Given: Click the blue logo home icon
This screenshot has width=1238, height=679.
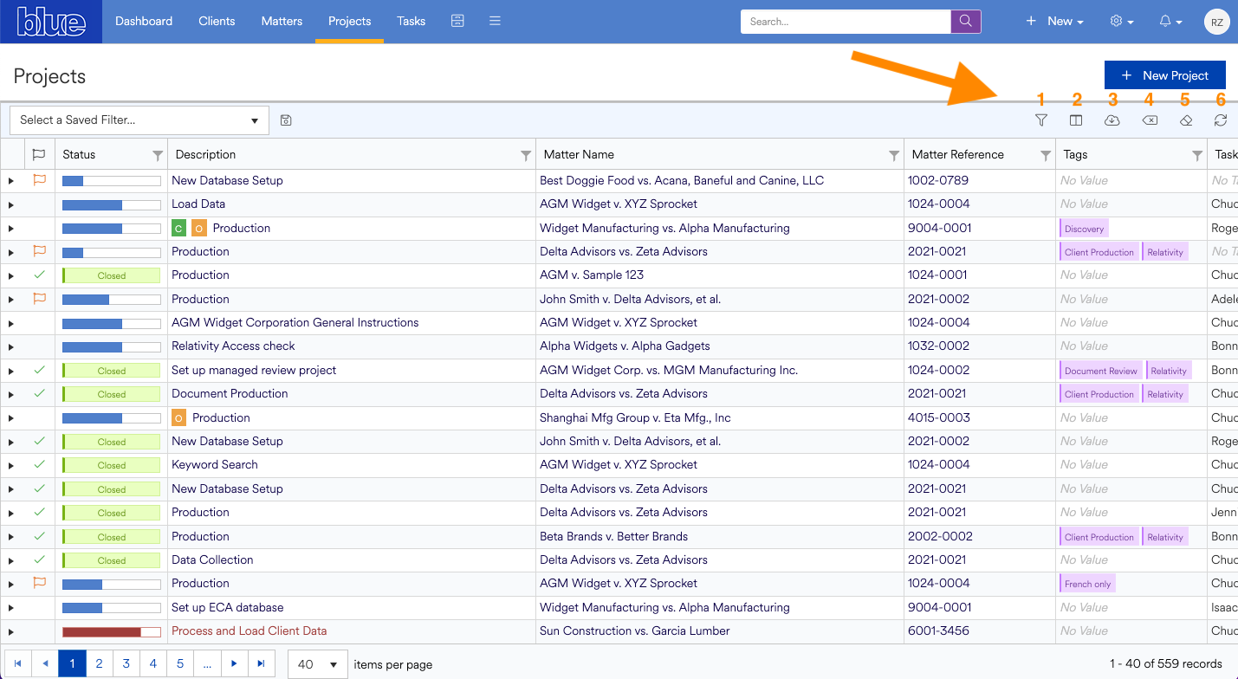Looking at the screenshot, I should tap(51, 22).
